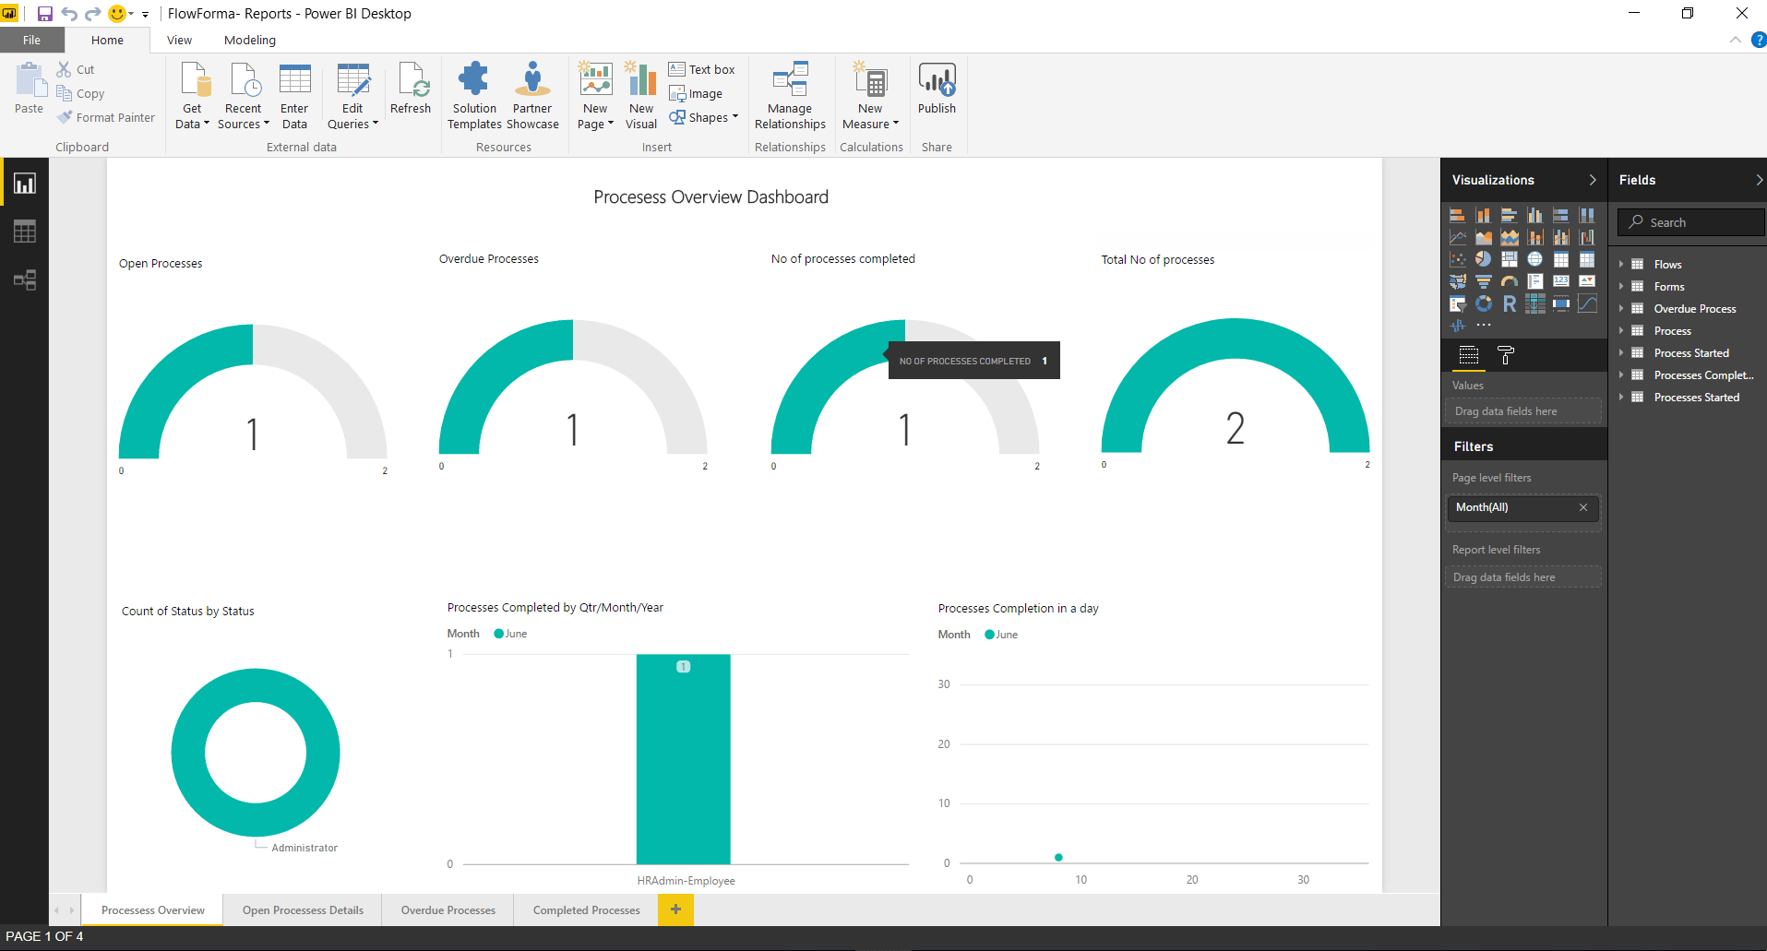Click Refresh in the ribbon
The image size is (1767, 951).
click(x=411, y=89)
